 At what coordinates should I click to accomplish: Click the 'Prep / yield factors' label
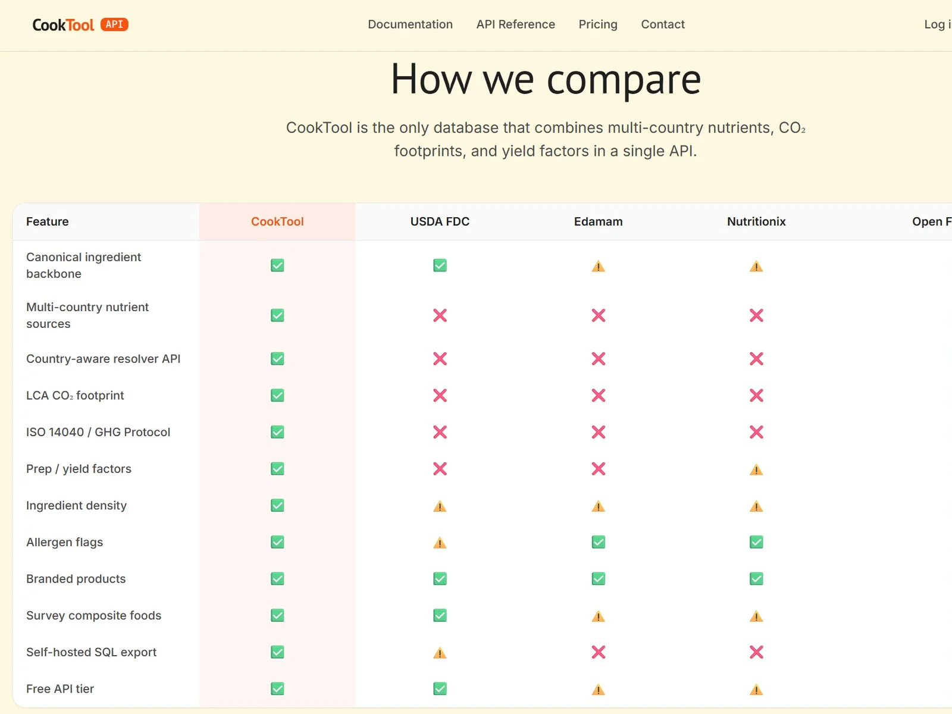click(x=79, y=469)
